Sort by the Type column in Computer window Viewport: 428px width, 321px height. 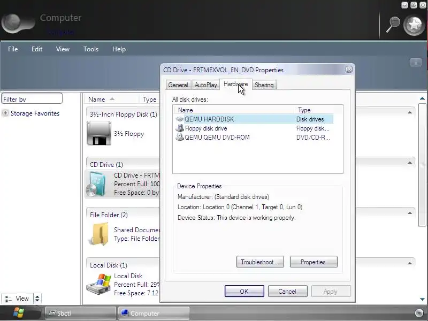(x=150, y=100)
